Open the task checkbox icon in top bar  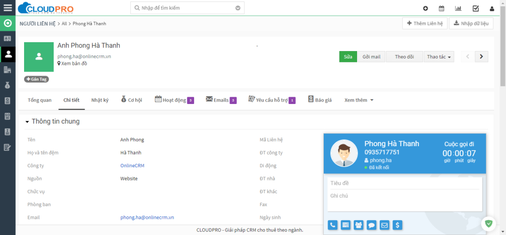pos(476,8)
